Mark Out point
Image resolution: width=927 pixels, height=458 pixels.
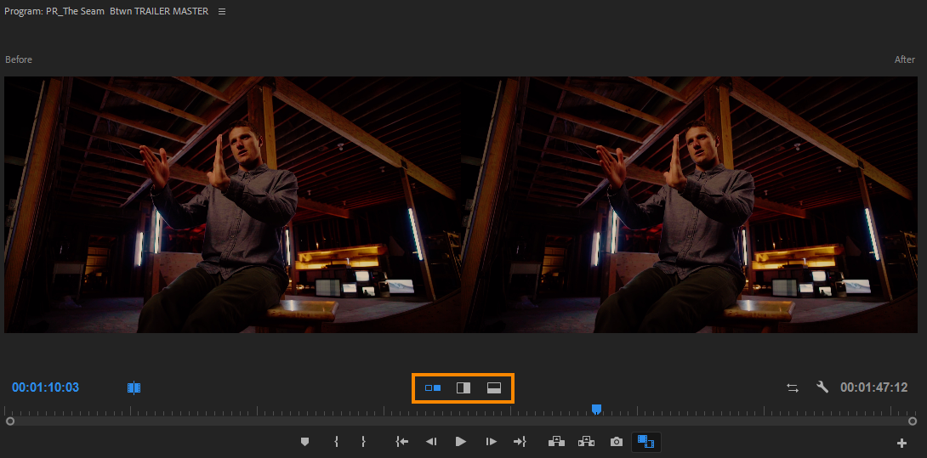pos(364,442)
